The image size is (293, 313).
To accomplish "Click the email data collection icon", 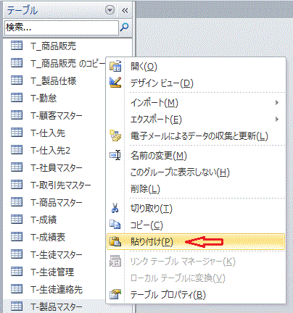I will tap(115, 135).
